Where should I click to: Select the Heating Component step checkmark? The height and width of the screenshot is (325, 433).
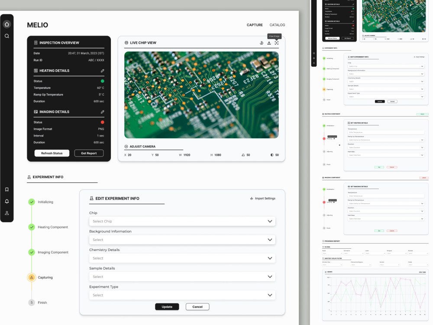tap(32, 227)
